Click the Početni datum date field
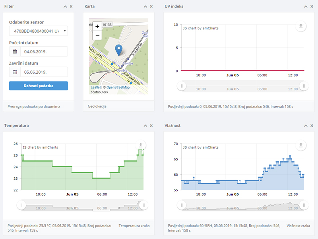 click(x=44, y=51)
